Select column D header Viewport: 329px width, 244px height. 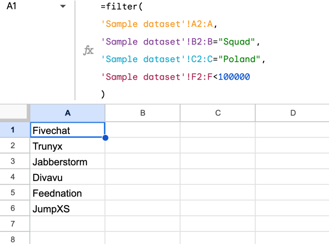[292, 113]
